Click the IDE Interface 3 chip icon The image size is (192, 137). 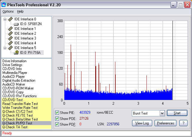(x=10, y=38)
